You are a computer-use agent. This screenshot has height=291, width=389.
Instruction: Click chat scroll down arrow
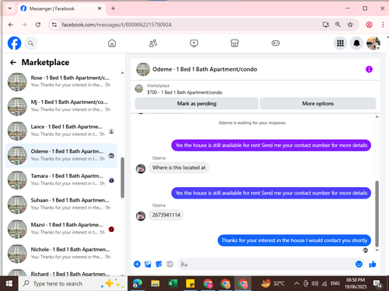377,250
